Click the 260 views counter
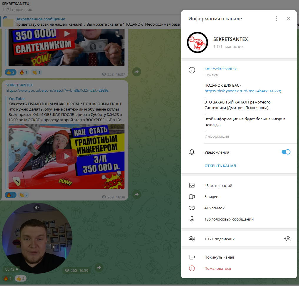 pos(71,270)
